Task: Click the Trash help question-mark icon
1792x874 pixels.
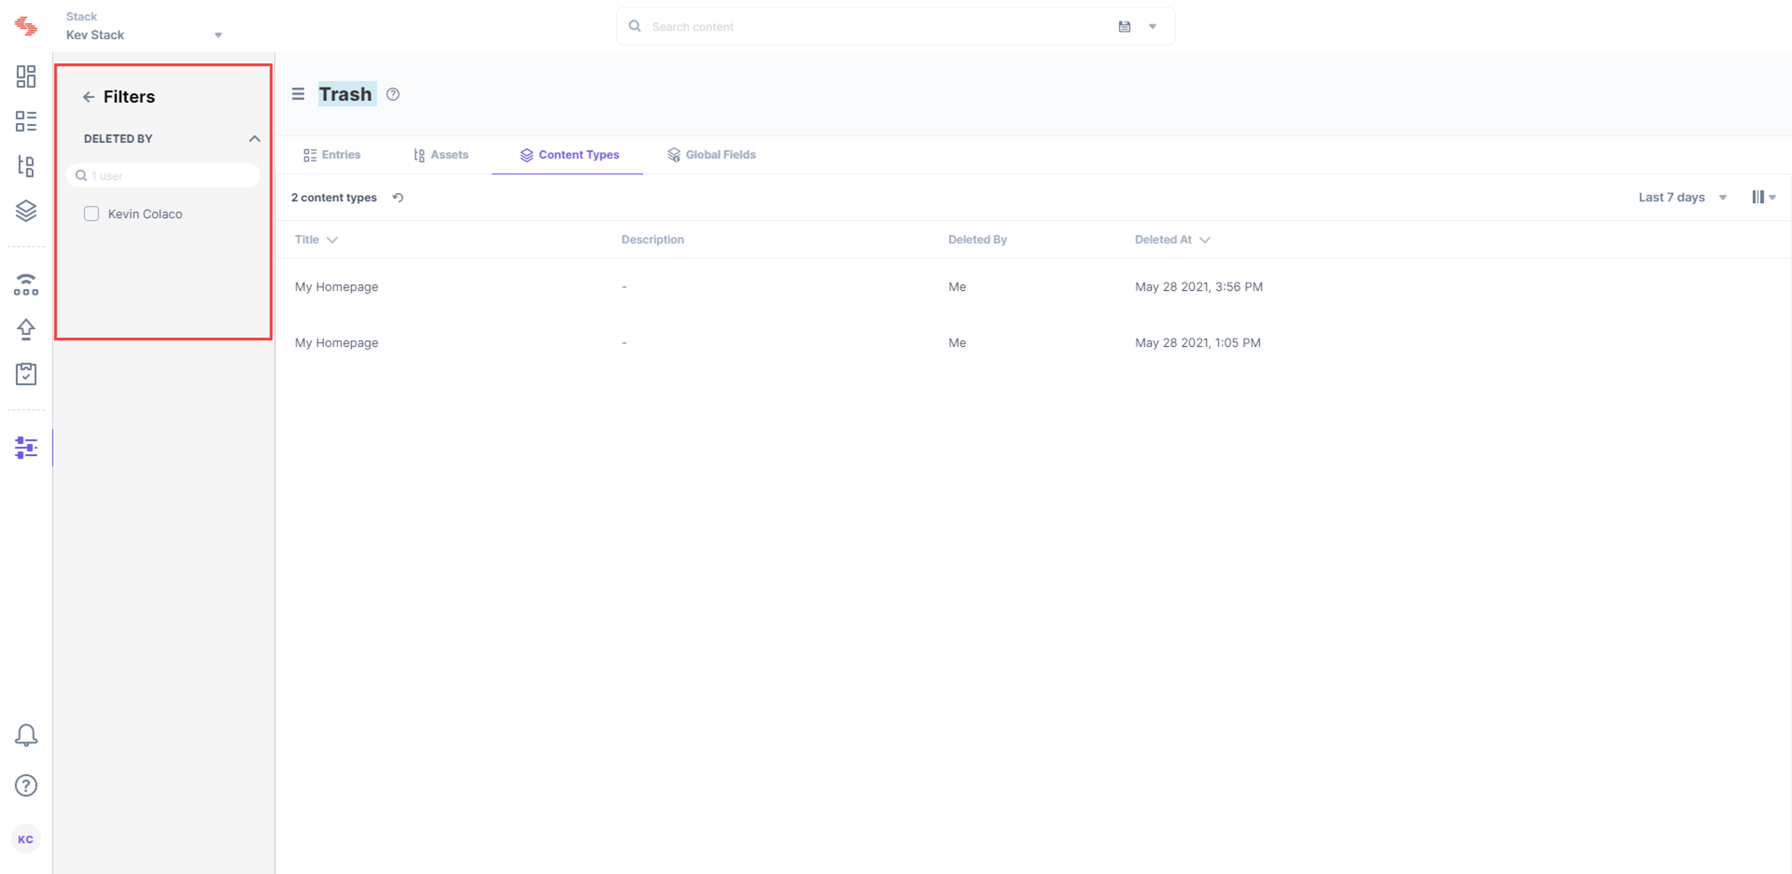Action: click(x=393, y=95)
